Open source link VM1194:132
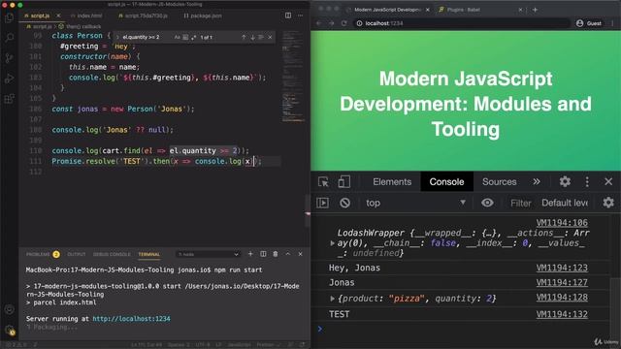This screenshot has height=349, width=621. [x=562, y=314]
